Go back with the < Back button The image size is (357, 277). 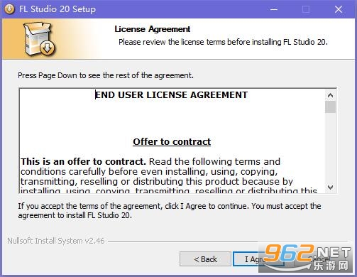tap(205, 259)
